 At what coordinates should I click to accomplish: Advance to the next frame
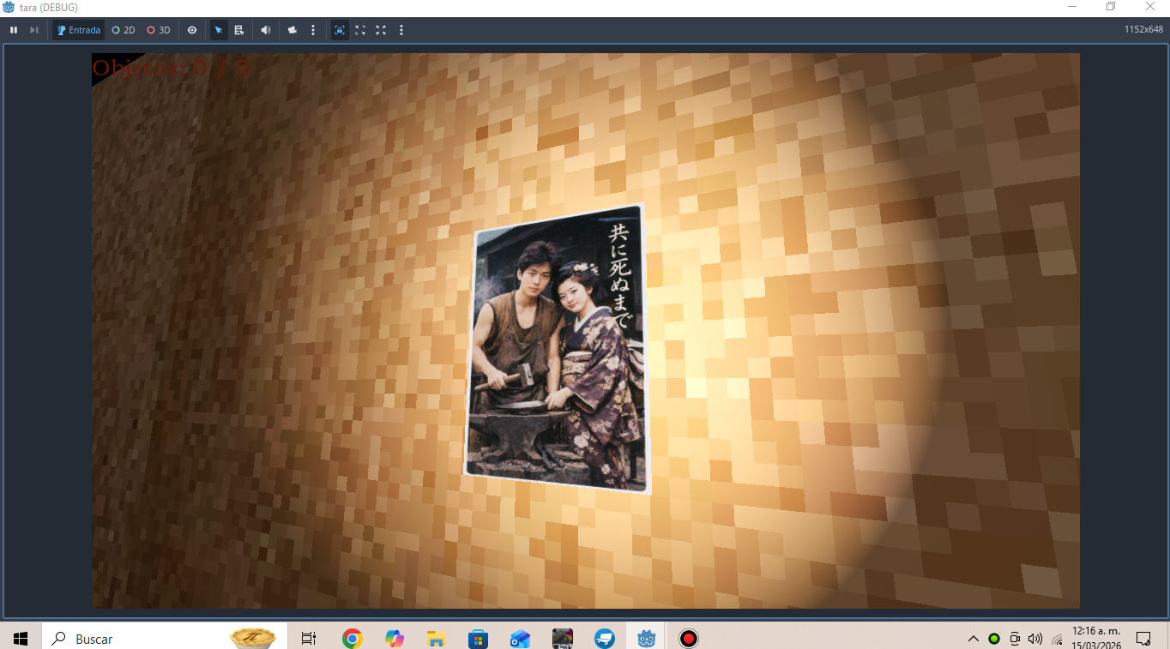tap(34, 30)
